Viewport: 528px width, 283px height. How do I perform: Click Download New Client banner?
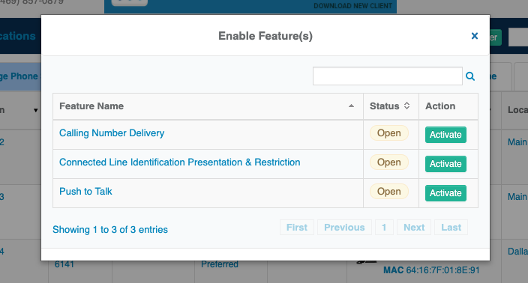[x=352, y=6]
